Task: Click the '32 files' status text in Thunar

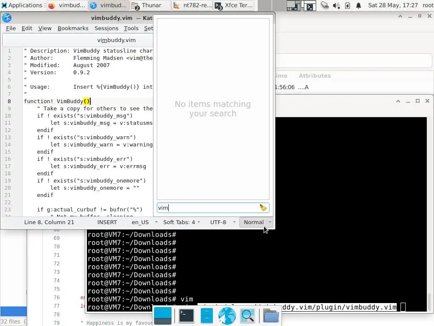Action: pos(10,321)
